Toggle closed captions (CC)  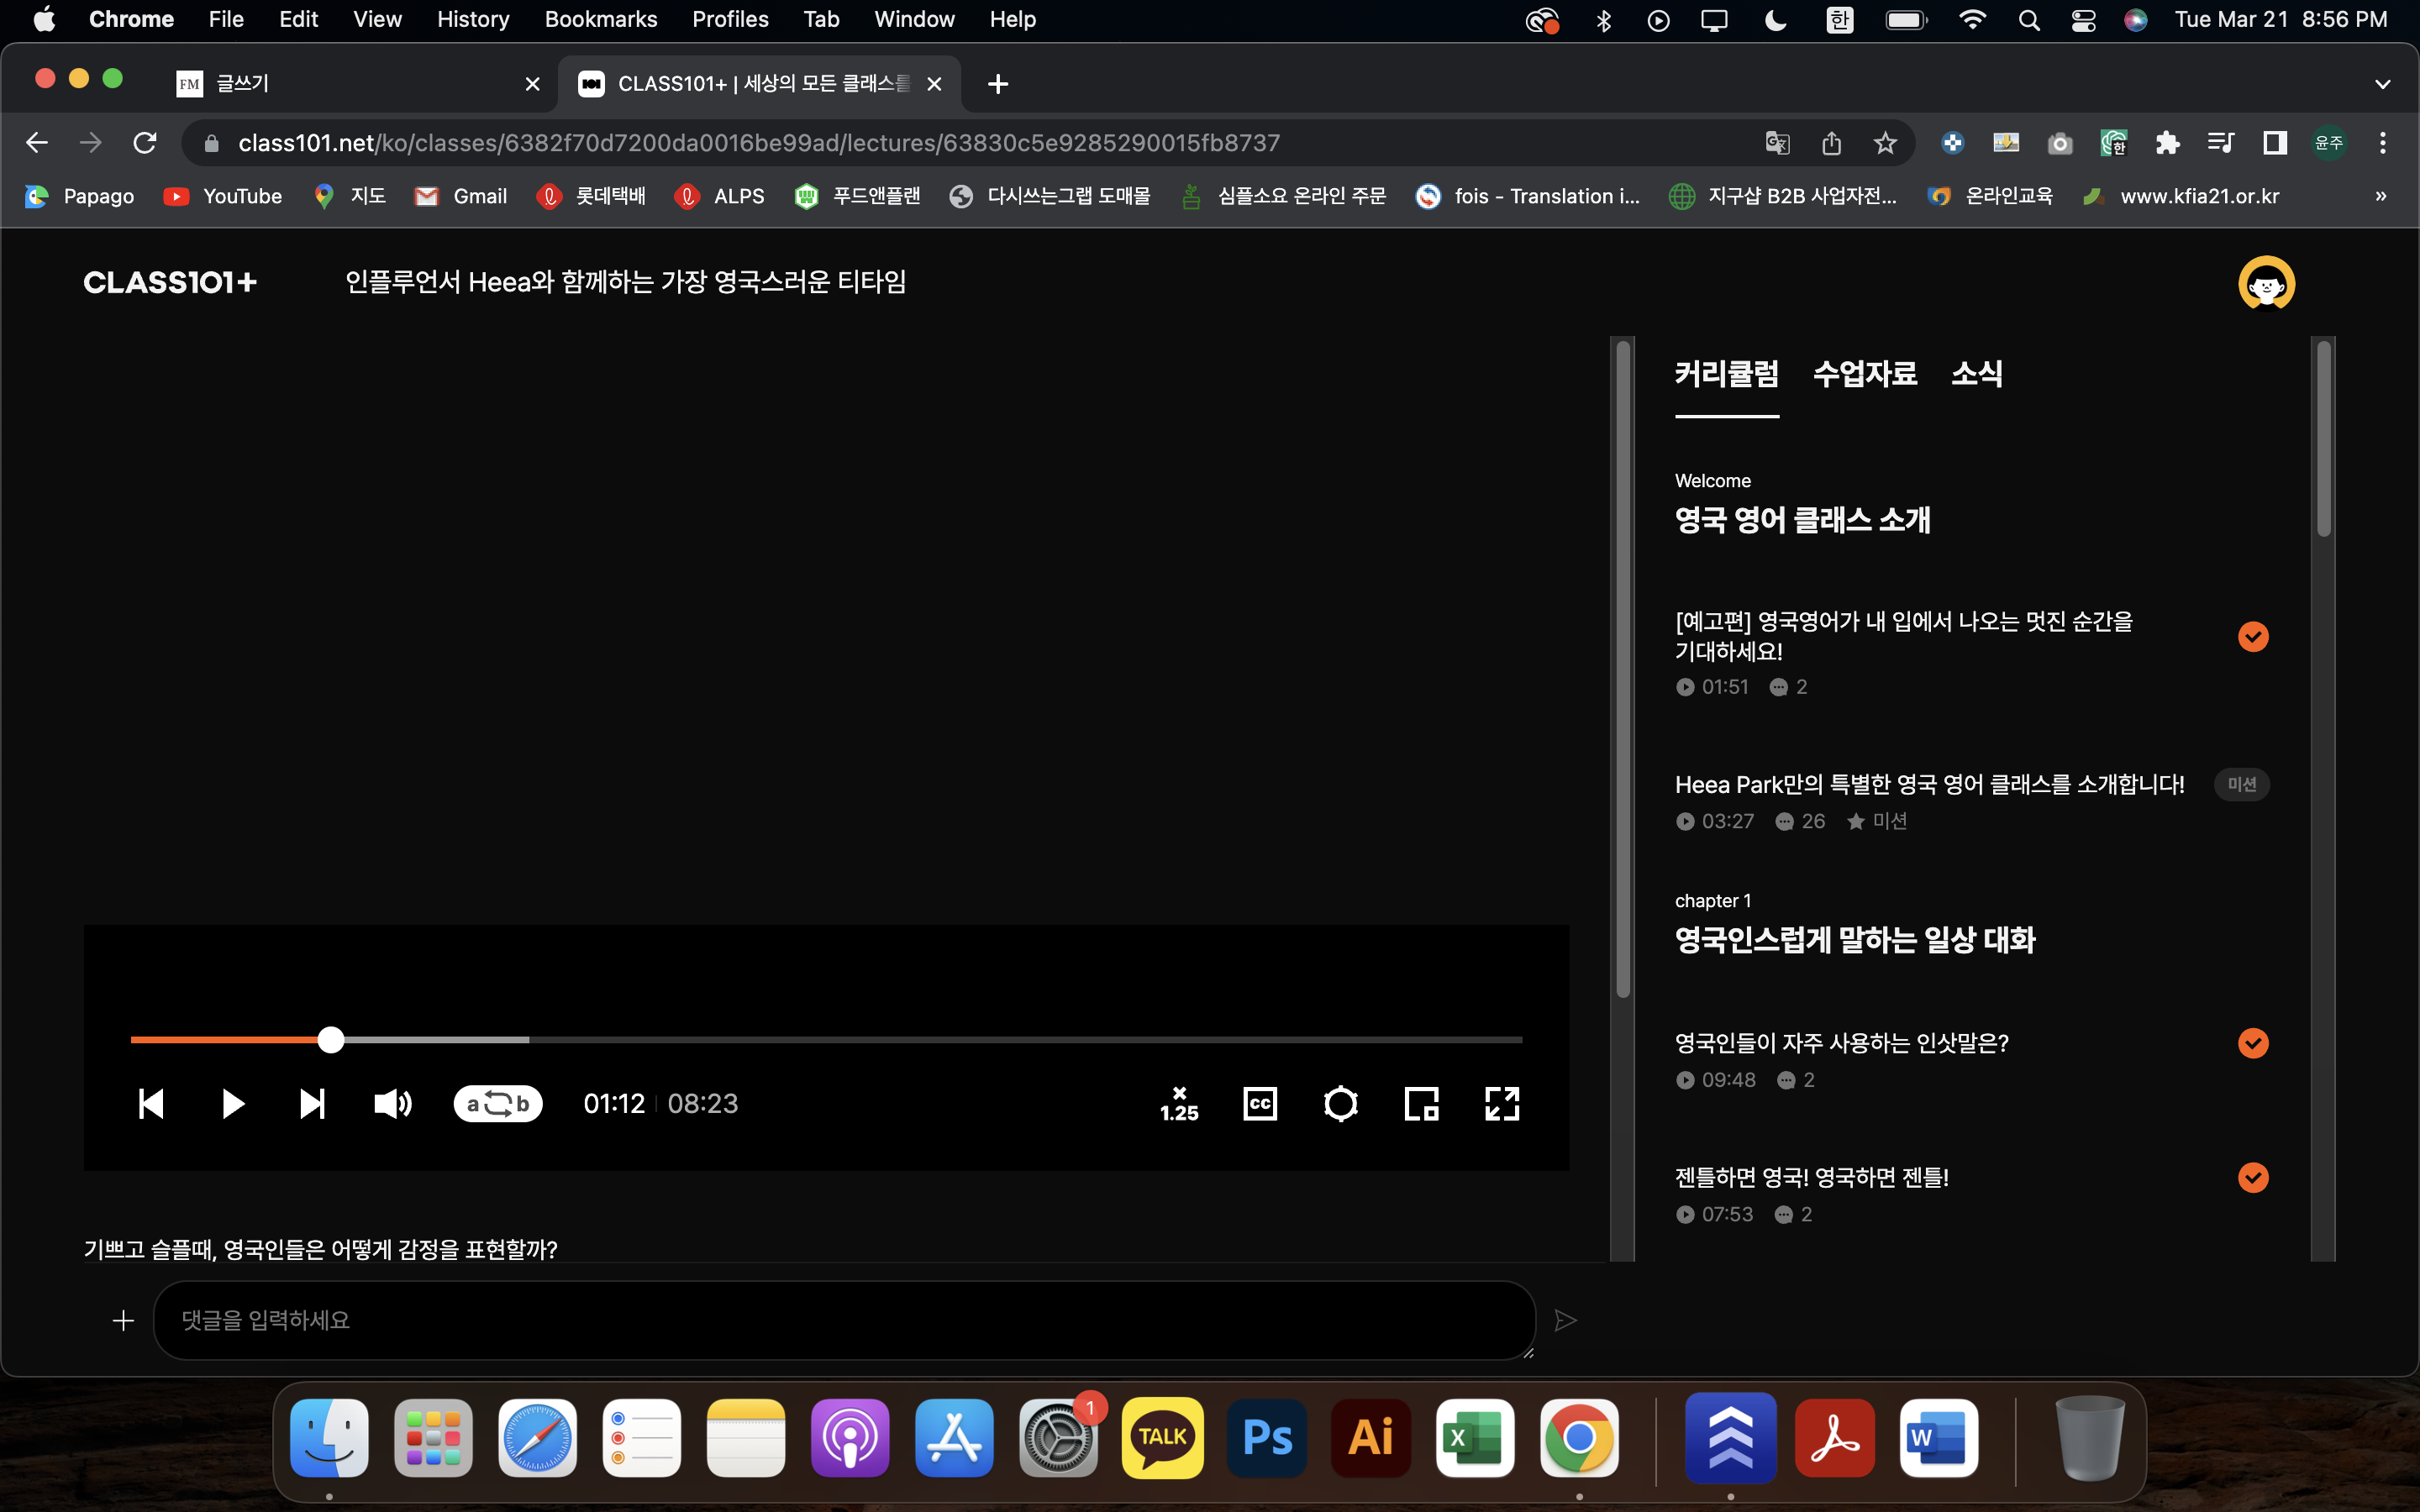click(x=1260, y=1104)
